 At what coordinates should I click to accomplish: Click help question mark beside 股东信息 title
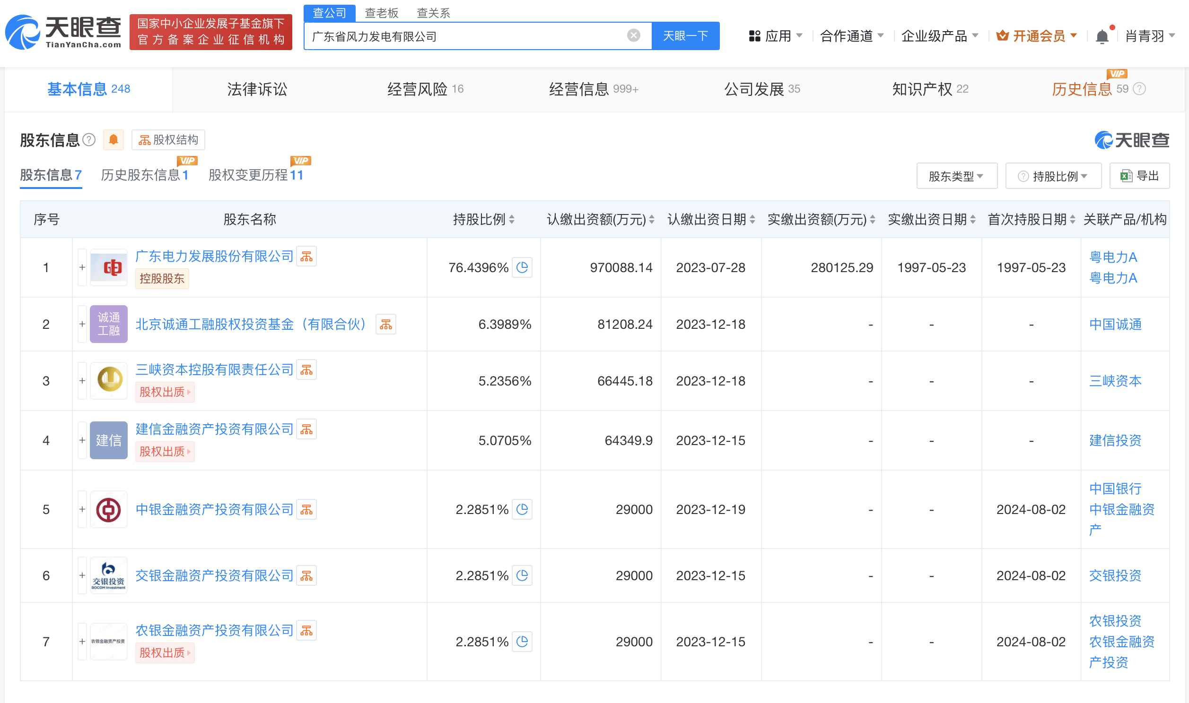[89, 140]
